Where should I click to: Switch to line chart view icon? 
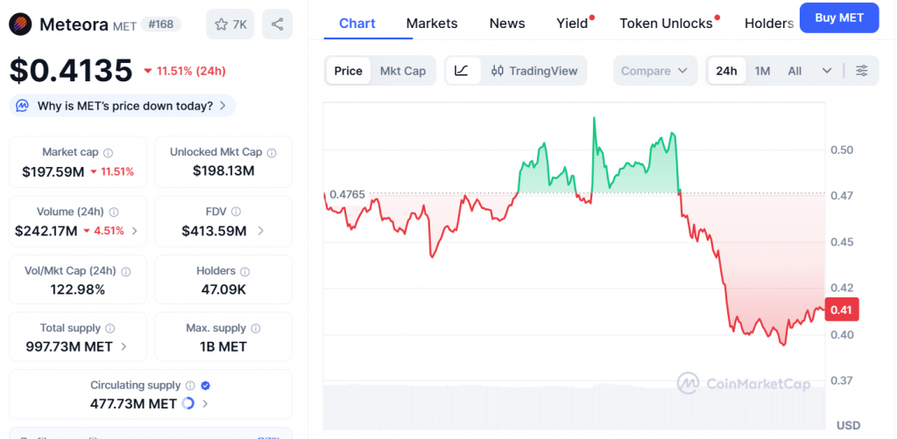tap(463, 71)
